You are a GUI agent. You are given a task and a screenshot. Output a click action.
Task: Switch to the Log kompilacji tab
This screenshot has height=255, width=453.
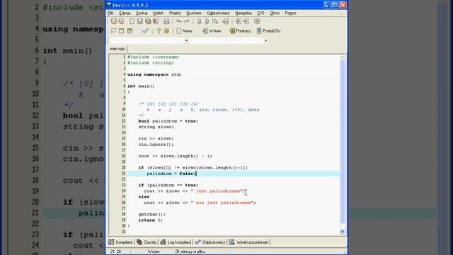(x=176, y=242)
